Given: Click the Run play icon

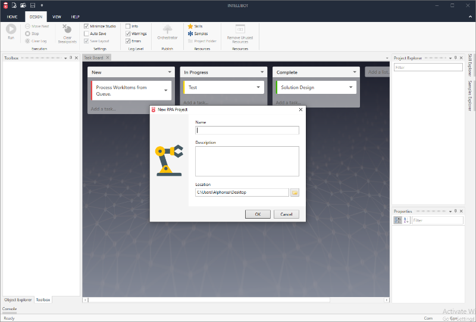Looking at the screenshot, I should 11,29.
